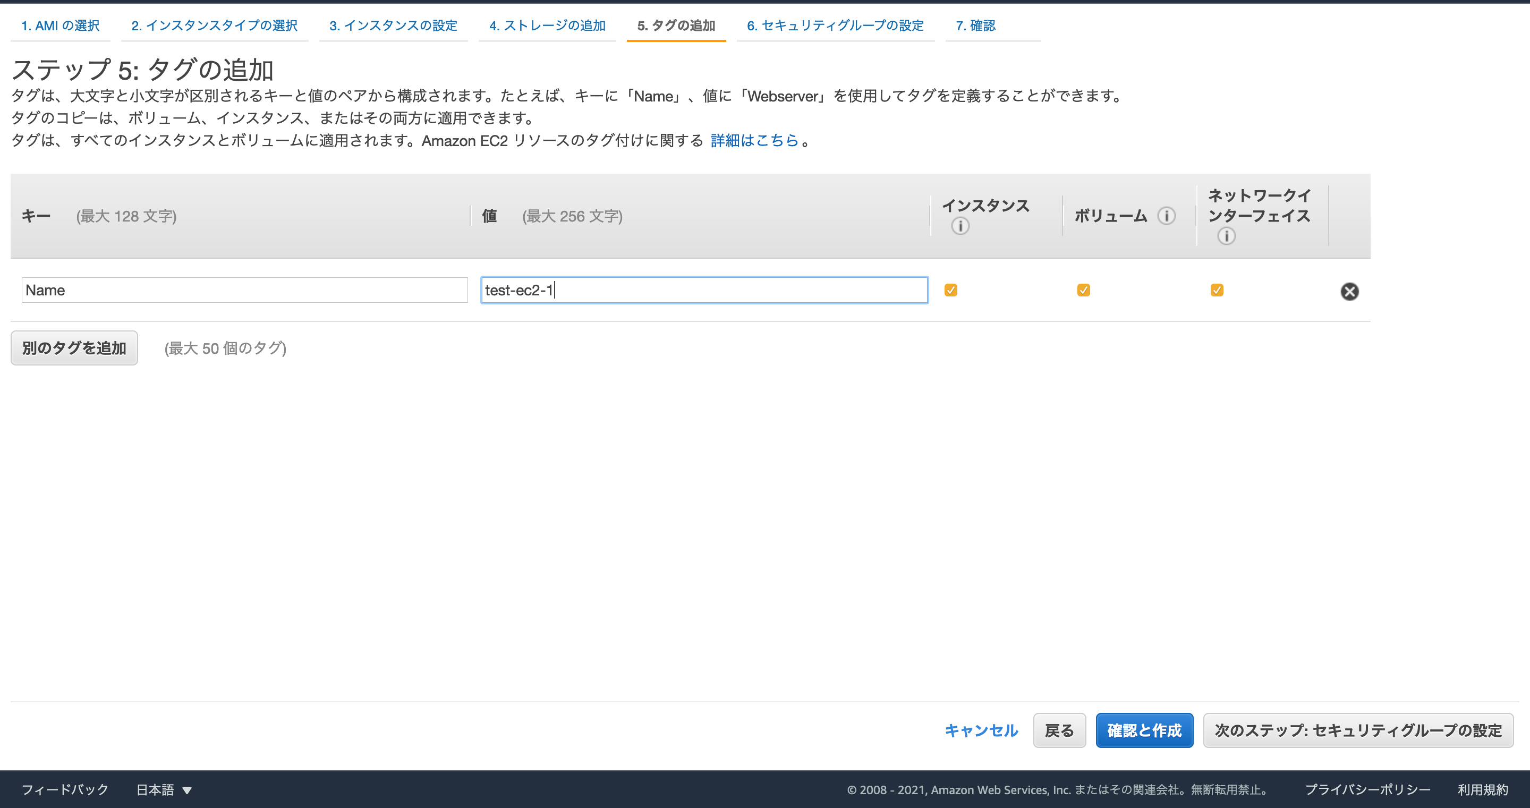Disable tag copy for ボリューム
The width and height of the screenshot is (1530, 808).
click(x=1084, y=290)
